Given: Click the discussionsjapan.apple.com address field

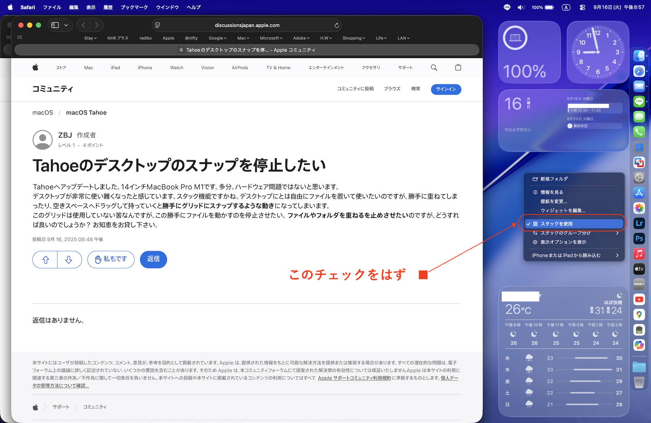Looking at the screenshot, I should click(x=247, y=25).
